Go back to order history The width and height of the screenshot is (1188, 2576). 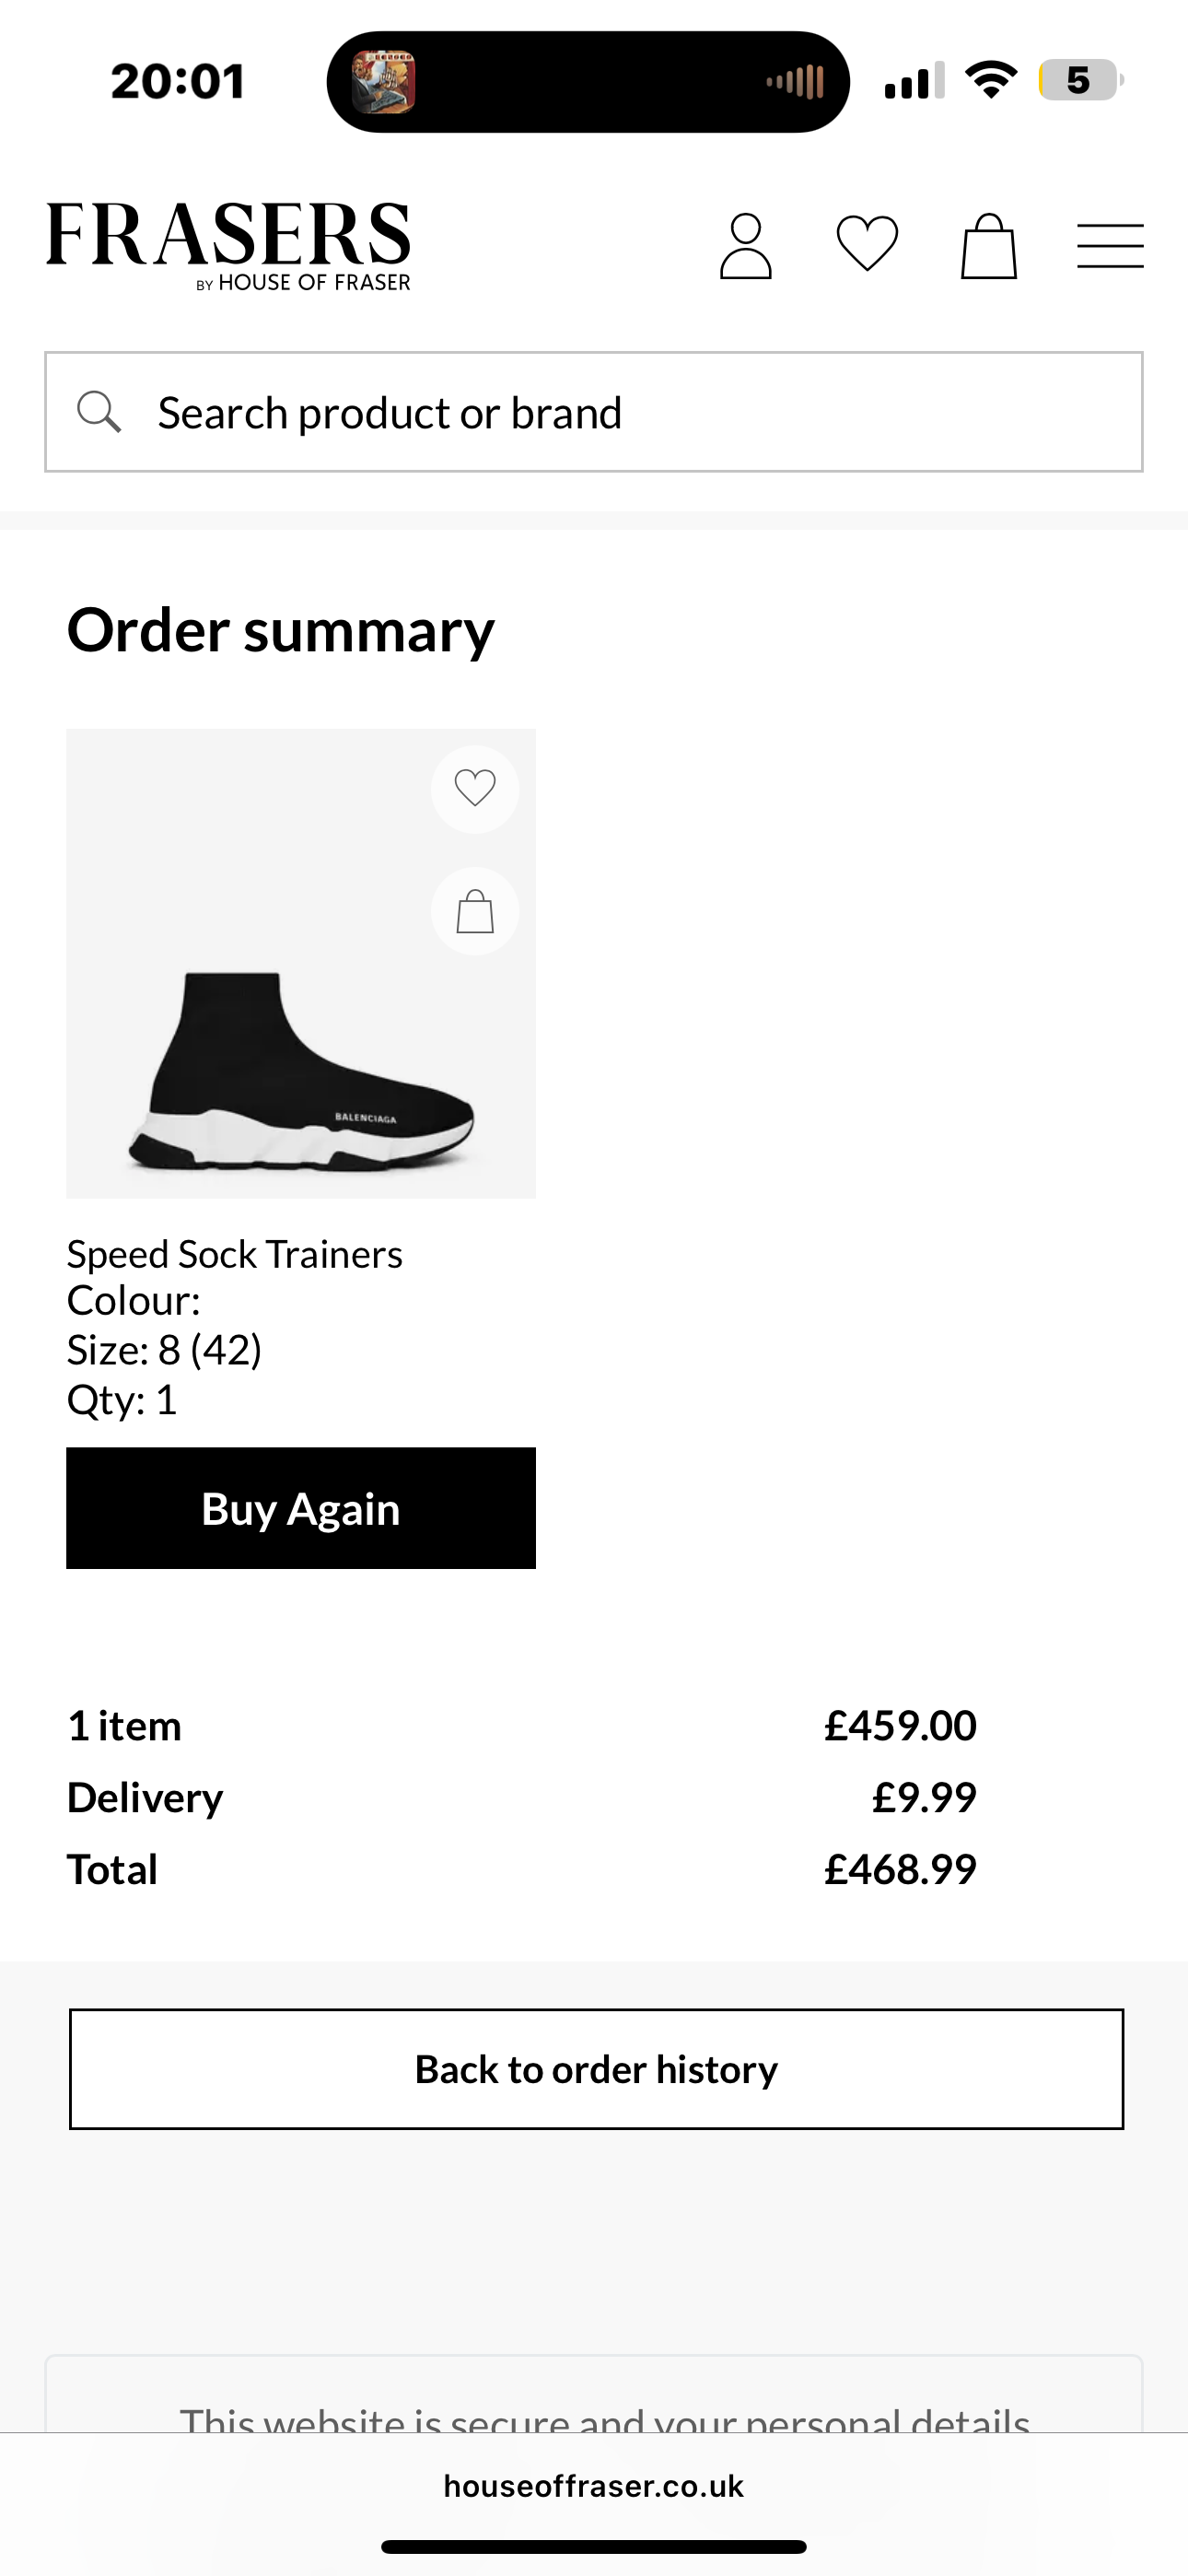coord(596,2069)
